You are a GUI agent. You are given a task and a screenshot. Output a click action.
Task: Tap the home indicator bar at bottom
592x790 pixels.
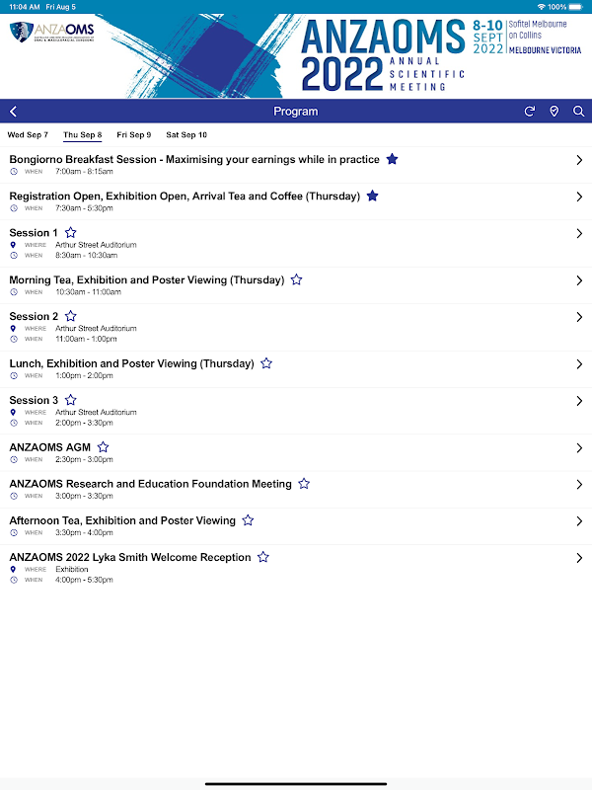click(x=296, y=783)
